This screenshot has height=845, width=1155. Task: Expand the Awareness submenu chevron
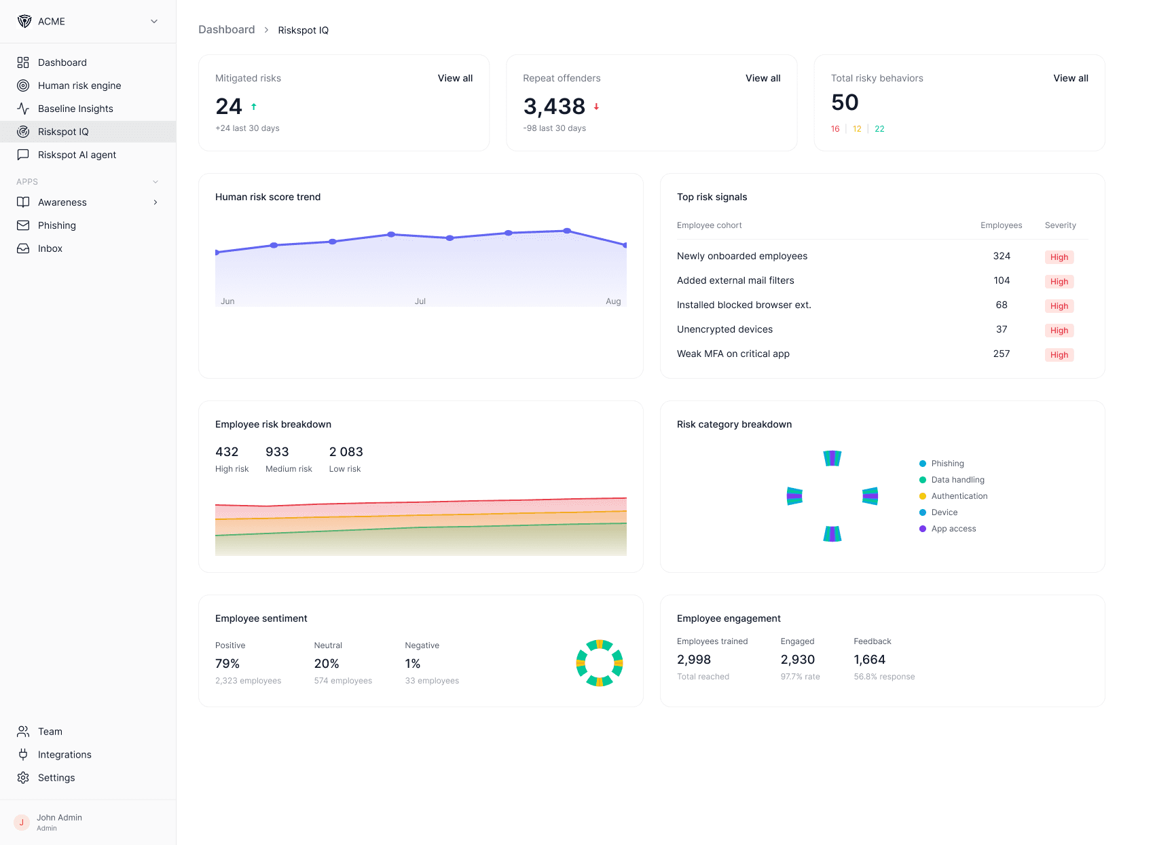(x=155, y=202)
